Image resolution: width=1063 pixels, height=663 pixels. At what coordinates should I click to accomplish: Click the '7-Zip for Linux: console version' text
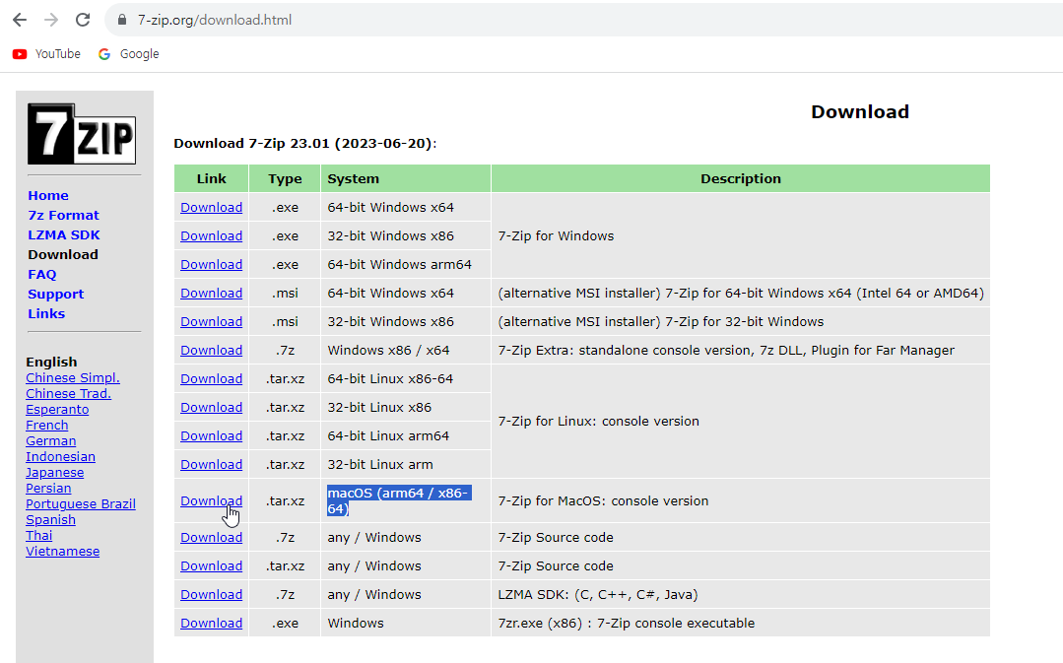click(x=599, y=421)
